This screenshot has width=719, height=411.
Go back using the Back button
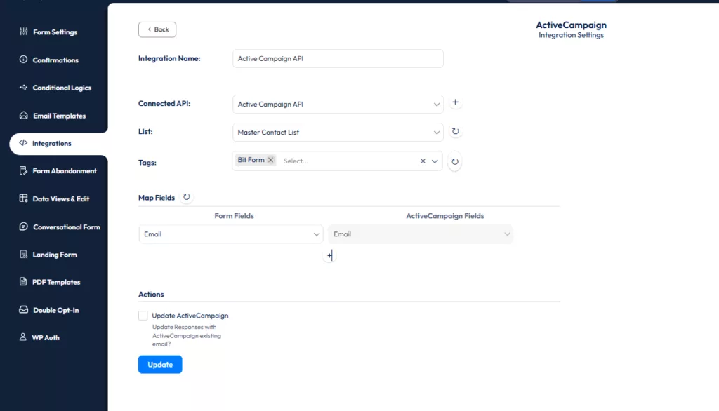pos(157,29)
